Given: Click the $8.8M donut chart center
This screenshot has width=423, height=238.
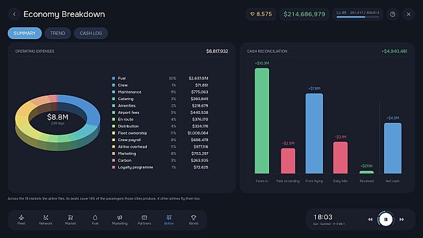Looking at the screenshot, I should [x=58, y=117].
